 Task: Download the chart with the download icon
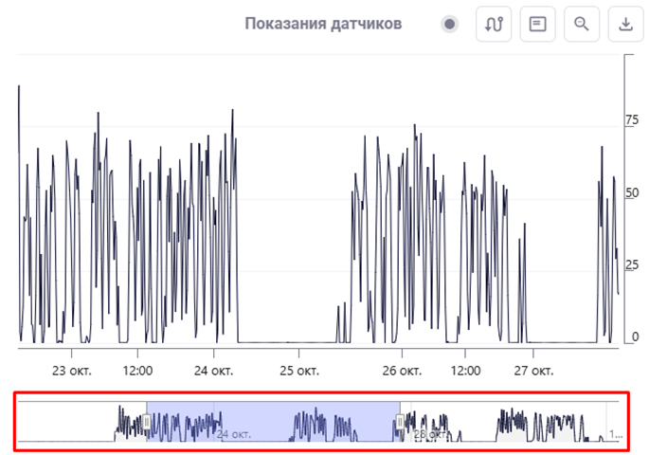(624, 25)
